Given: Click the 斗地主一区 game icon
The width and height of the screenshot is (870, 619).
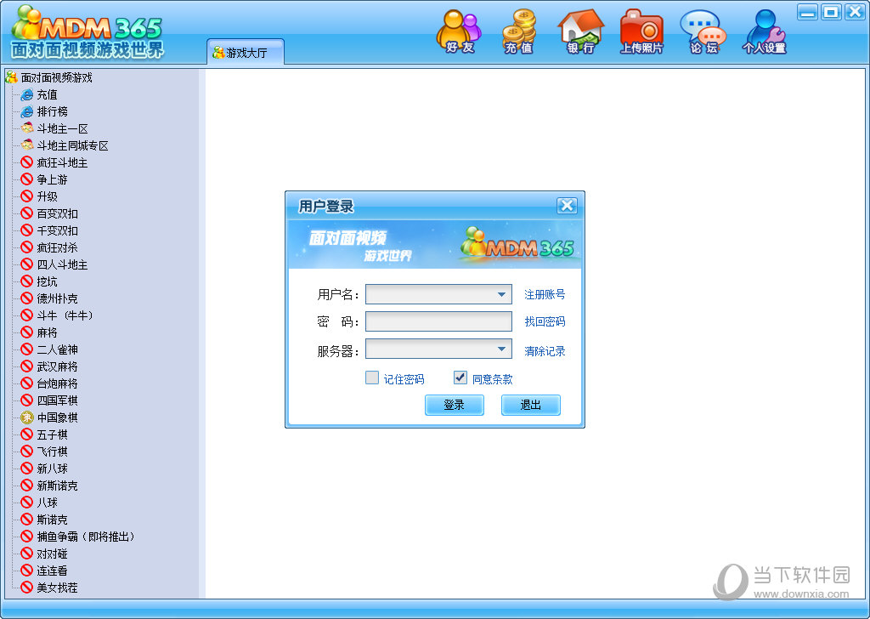Looking at the screenshot, I should (x=27, y=128).
